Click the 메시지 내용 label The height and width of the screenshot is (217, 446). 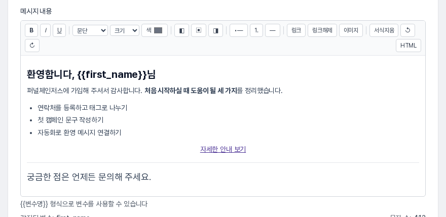[36, 11]
